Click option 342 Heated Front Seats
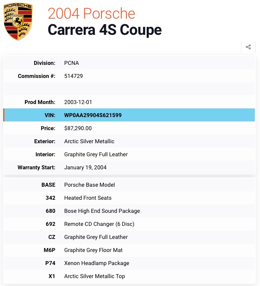This screenshot has height=286, width=260. (x=129, y=198)
